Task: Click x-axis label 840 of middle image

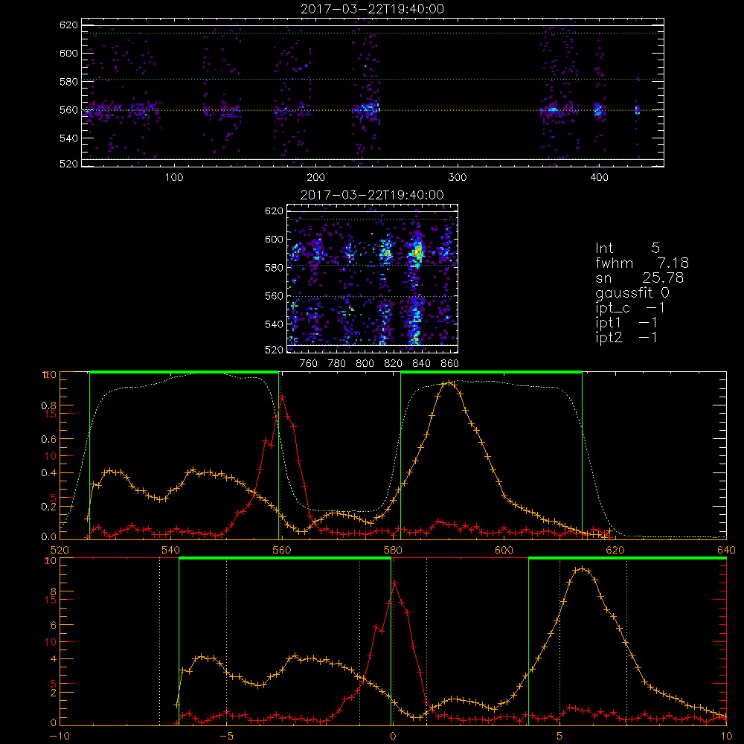Action: pyautogui.click(x=421, y=364)
